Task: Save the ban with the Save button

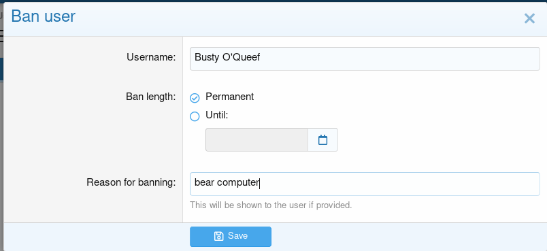Action: 230,236
